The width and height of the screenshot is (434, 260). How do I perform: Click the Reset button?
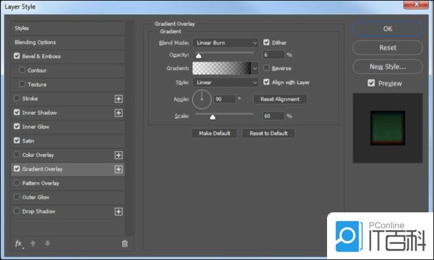pos(388,48)
